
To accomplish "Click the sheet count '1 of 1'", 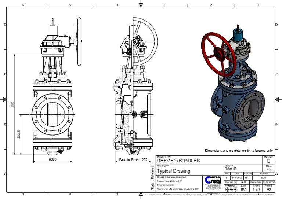I will click(256, 189).
